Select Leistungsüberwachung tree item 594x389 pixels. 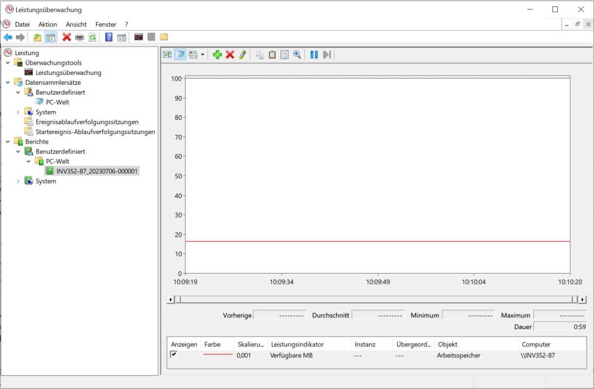coord(68,72)
